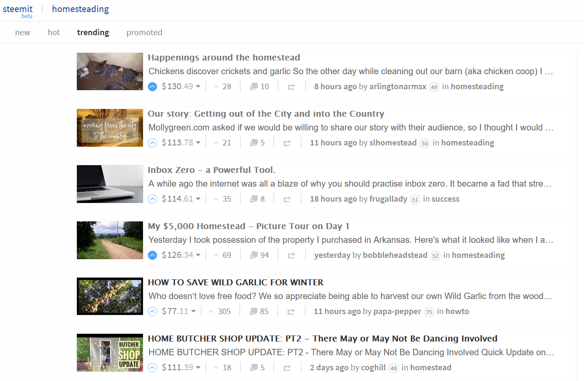Expand payout dropdown for $130.49
The height and width of the screenshot is (381, 584).
tap(198, 87)
